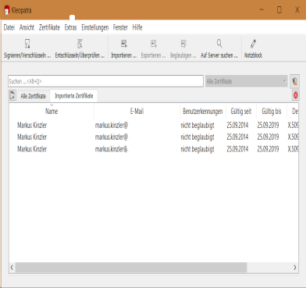Click the new tab icon left of Alle Zertifikate tab
This screenshot has height=288, width=306.
12,95
